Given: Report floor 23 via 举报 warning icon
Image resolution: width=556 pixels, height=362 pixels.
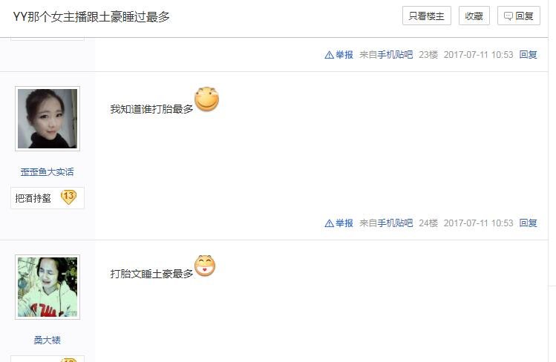Looking at the screenshot, I should point(329,55).
